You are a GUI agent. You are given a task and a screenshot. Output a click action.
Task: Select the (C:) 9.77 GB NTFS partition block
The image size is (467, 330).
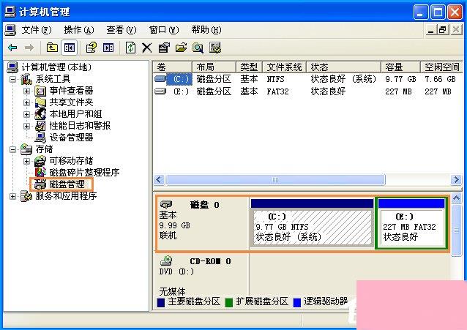click(x=312, y=223)
